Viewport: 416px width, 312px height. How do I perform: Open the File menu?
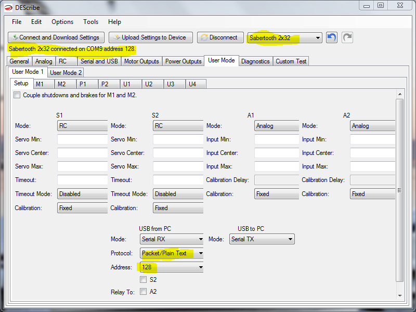pyautogui.click(x=17, y=22)
